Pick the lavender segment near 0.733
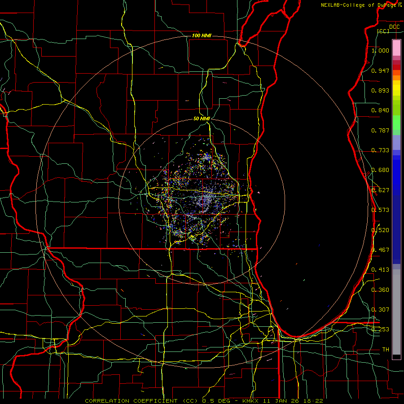The width and height of the screenshot is (404, 404). [x=396, y=142]
